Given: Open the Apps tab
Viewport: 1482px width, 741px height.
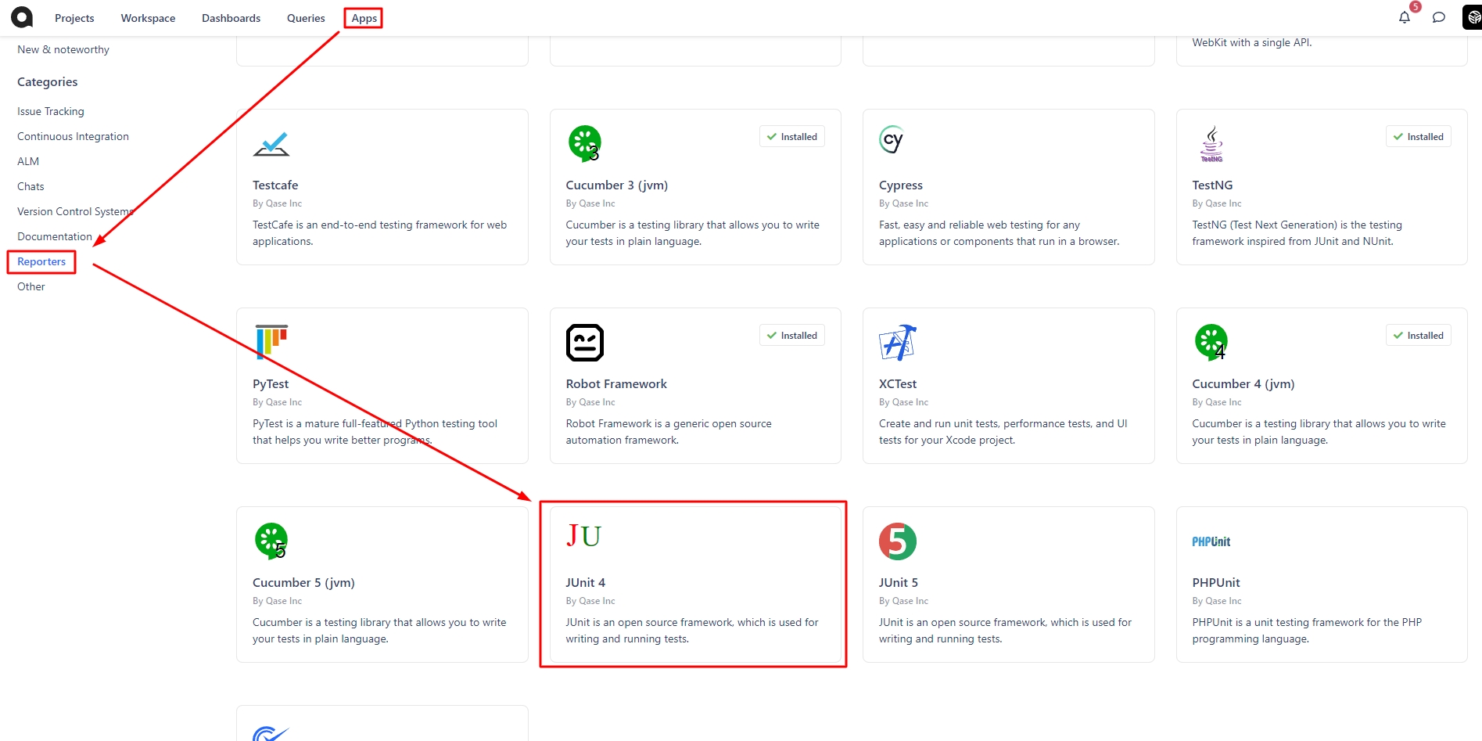Looking at the screenshot, I should click(364, 18).
